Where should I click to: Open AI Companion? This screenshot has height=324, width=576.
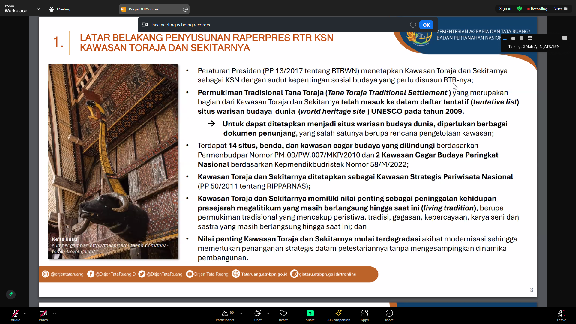click(339, 316)
